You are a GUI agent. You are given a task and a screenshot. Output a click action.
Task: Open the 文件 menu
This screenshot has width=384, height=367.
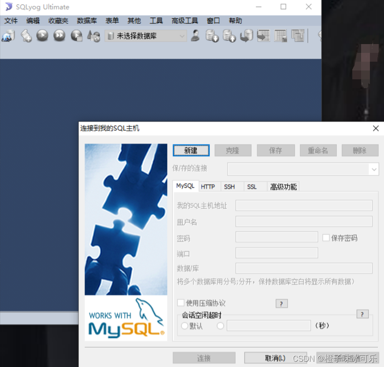(x=11, y=21)
